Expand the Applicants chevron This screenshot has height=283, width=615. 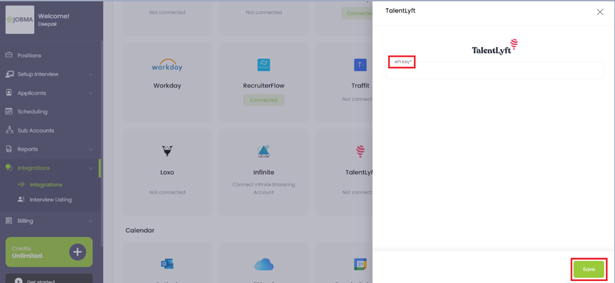pos(91,93)
